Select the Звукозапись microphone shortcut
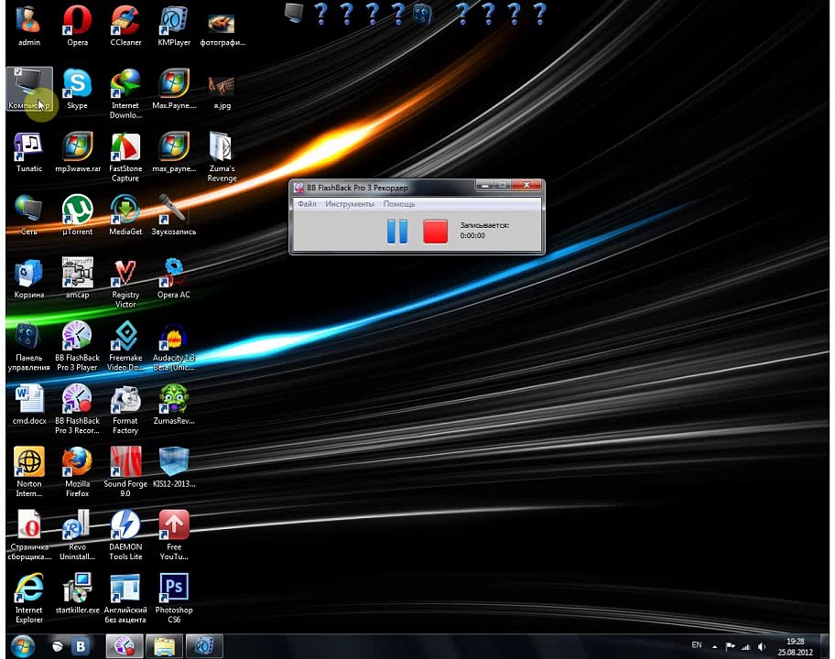The width and height of the screenshot is (835, 659). (x=174, y=214)
